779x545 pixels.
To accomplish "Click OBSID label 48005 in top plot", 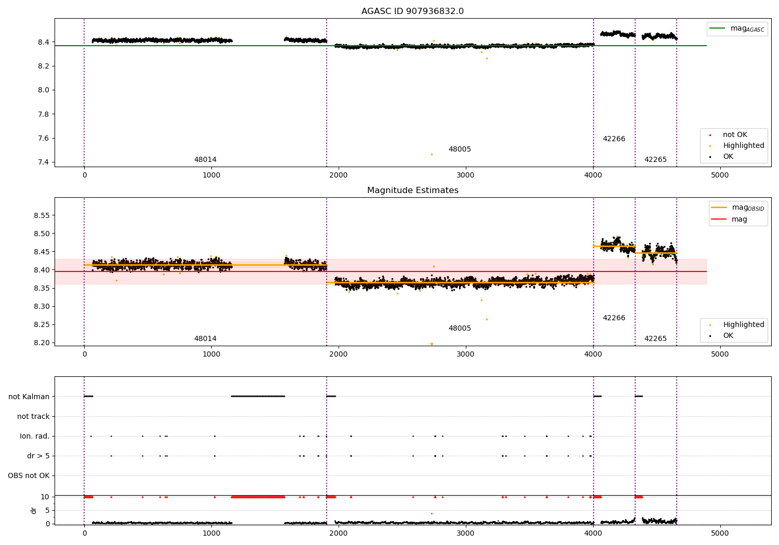I will (x=460, y=149).
